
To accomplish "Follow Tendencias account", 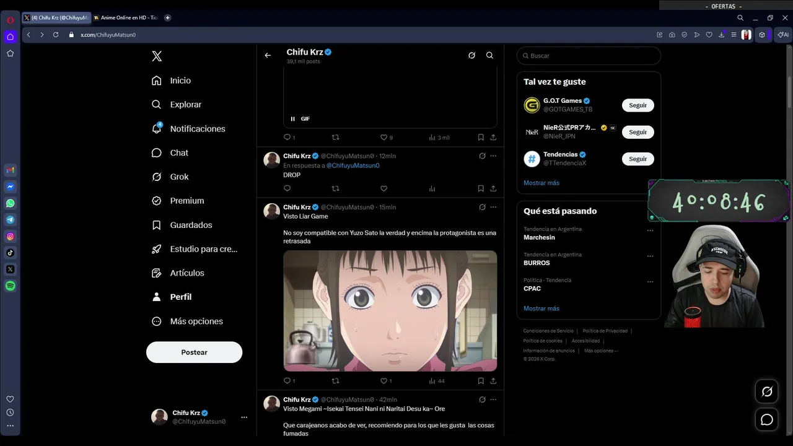I will pos(637,159).
